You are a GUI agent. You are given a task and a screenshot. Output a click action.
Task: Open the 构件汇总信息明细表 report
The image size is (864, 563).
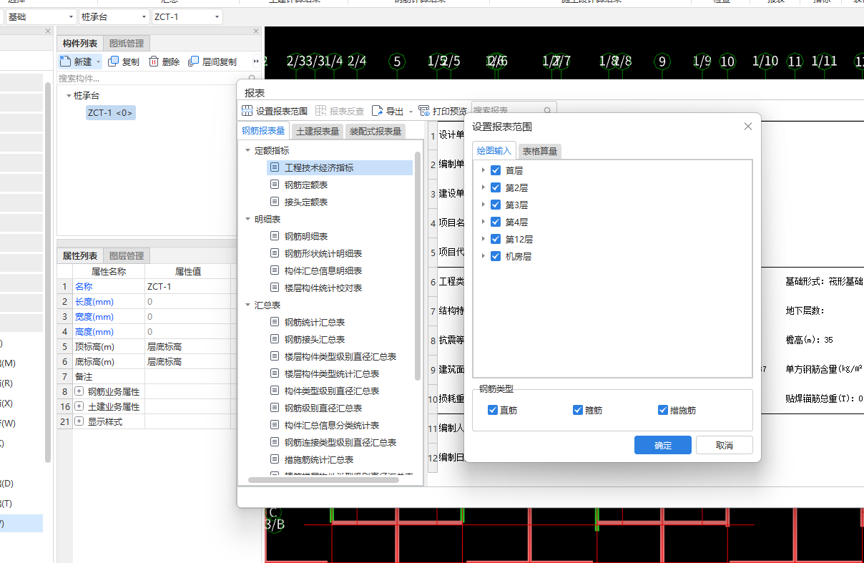point(323,270)
